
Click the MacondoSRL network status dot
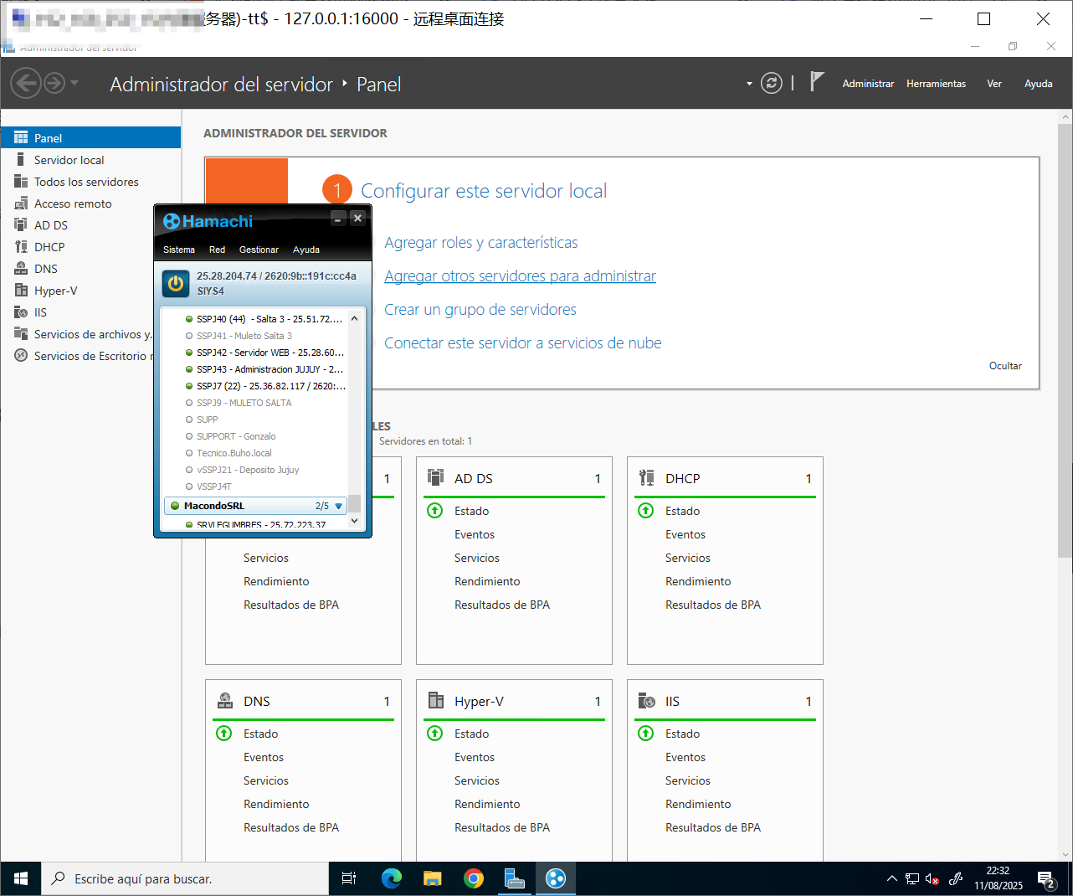[175, 506]
